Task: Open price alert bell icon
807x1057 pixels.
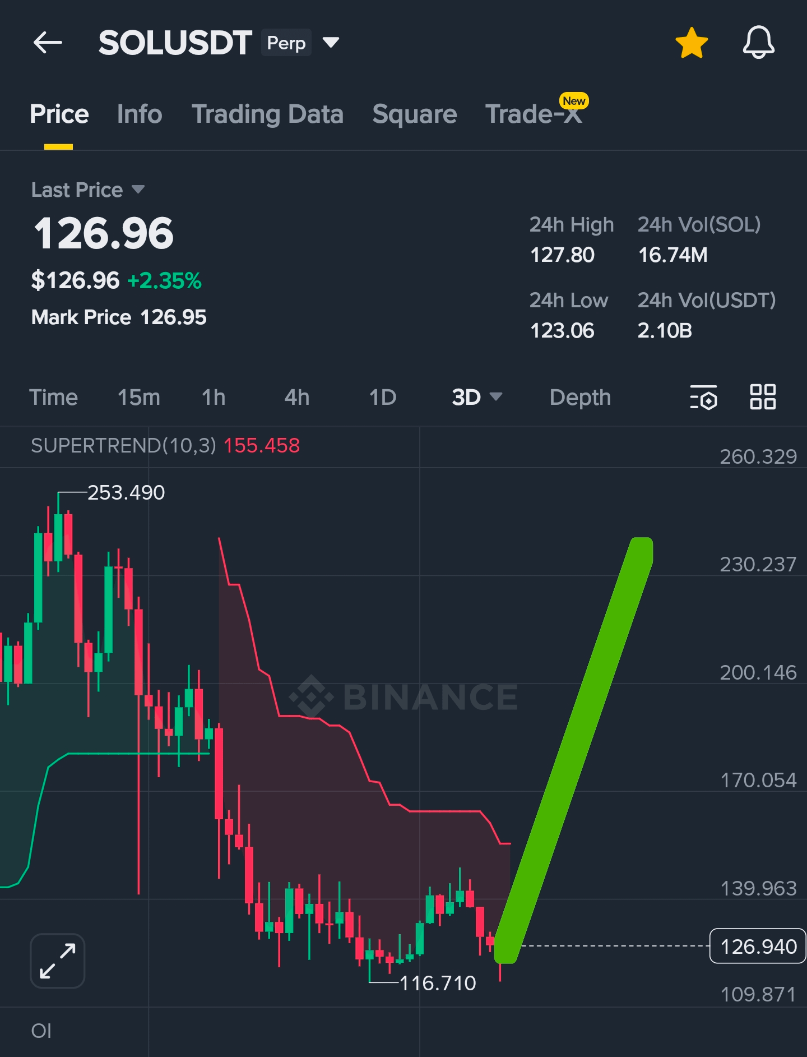Action: pyautogui.click(x=759, y=42)
